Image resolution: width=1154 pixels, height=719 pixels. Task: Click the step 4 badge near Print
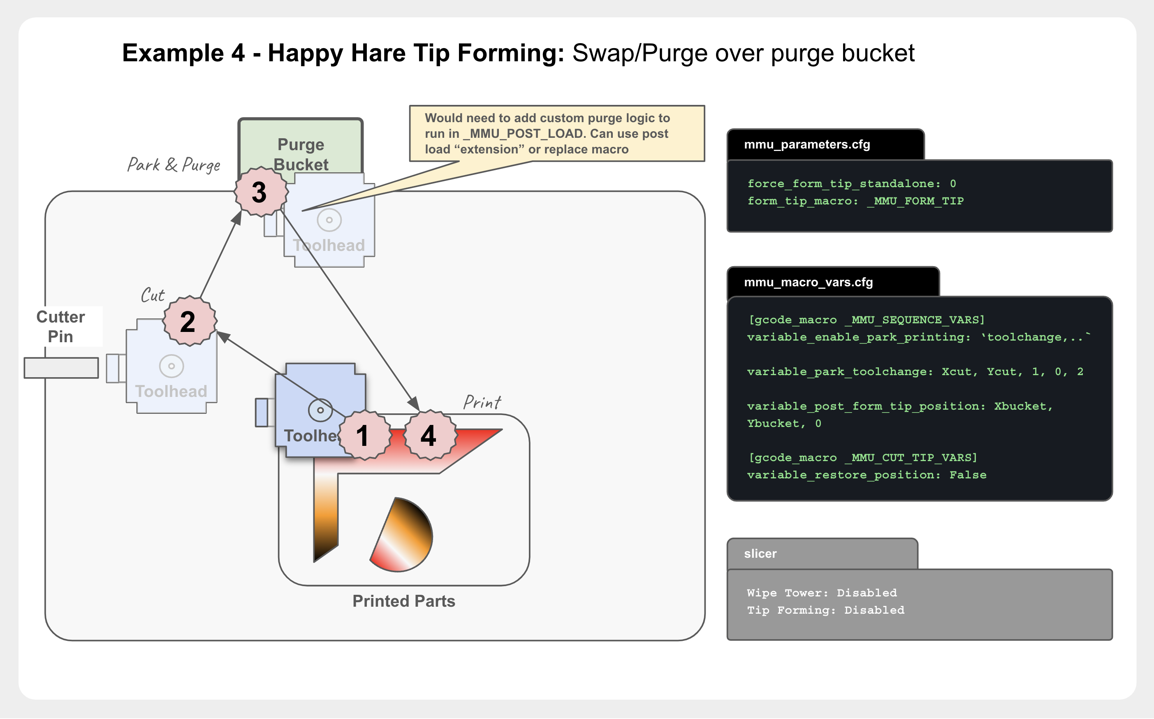coord(430,435)
